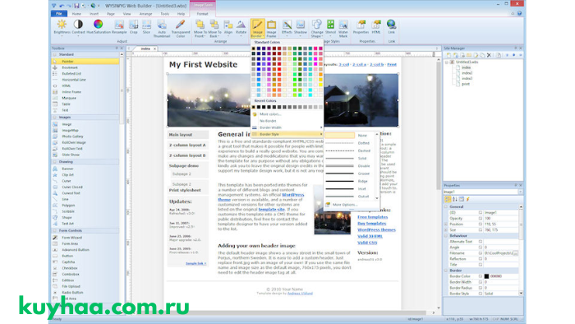The image size is (575, 324).
Task: Open the File menu
Action: point(59,14)
